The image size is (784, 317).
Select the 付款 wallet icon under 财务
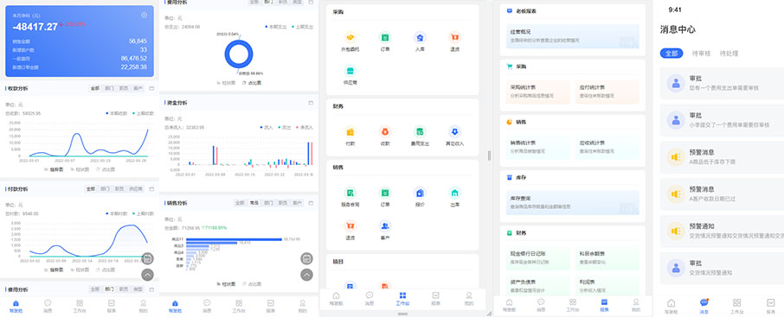[x=350, y=132]
